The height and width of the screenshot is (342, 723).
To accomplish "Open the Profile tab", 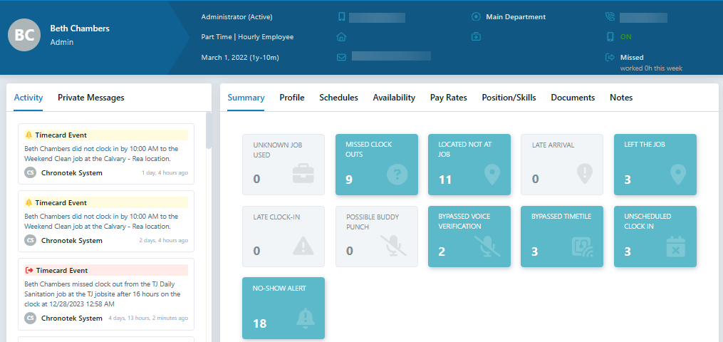I will [x=292, y=98].
